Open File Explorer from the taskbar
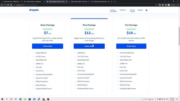The height and width of the screenshot is (101, 180). 25,99
